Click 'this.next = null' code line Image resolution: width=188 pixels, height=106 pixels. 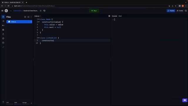pos(53,27)
